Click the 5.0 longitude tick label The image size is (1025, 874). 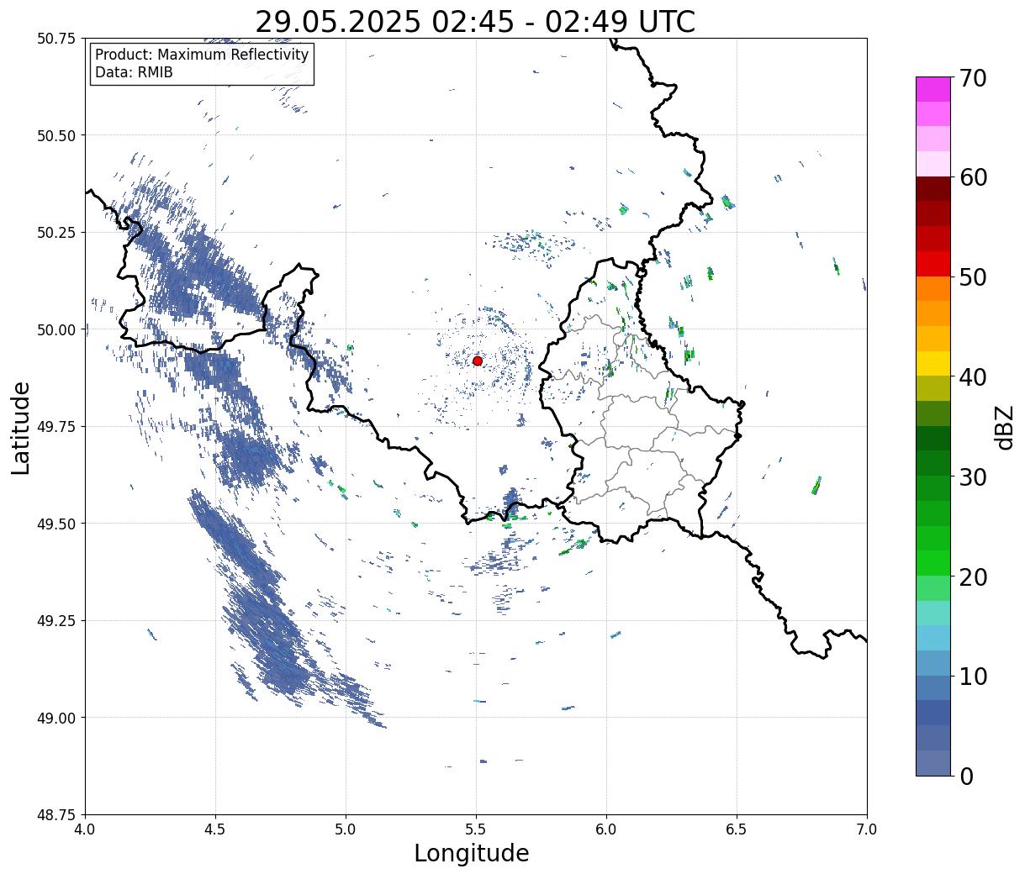point(346,829)
